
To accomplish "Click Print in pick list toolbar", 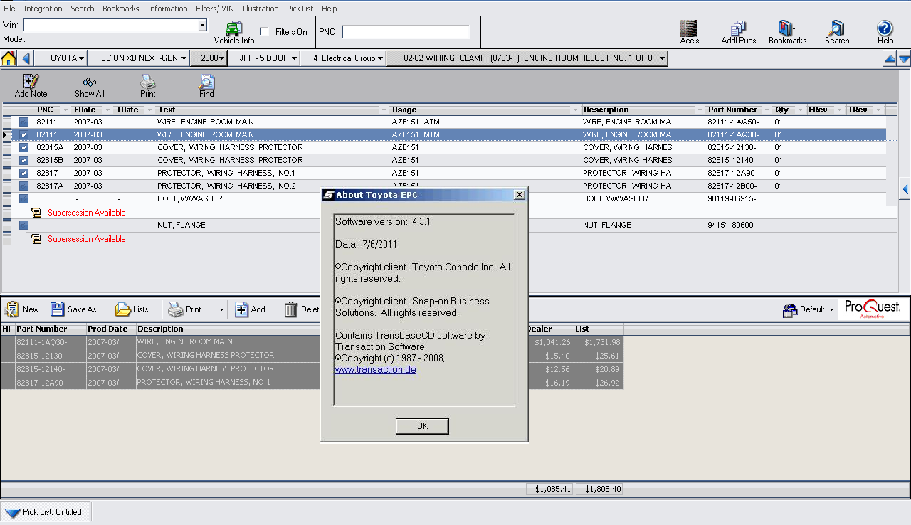I will (188, 309).
